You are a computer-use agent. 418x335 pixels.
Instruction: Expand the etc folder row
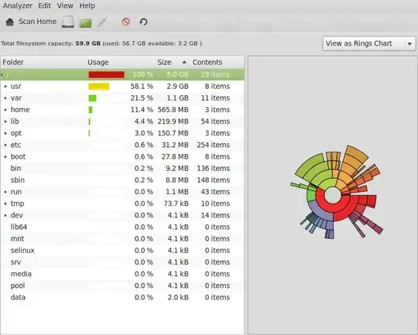tap(5, 145)
